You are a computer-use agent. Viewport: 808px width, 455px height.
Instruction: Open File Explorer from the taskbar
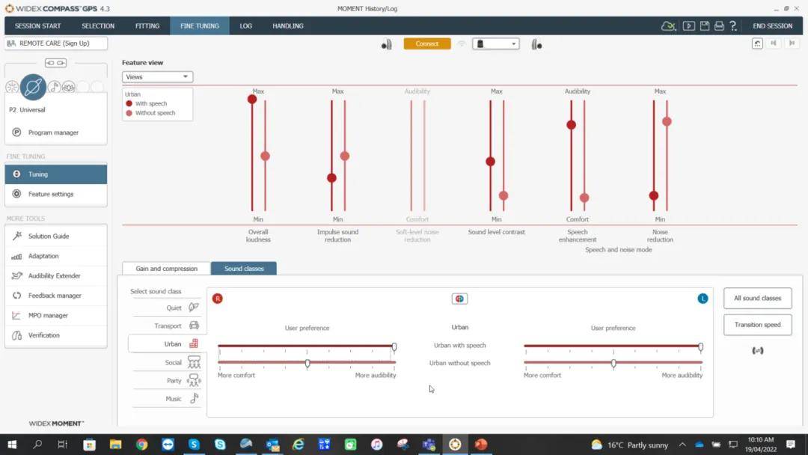(x=115, y=445)
